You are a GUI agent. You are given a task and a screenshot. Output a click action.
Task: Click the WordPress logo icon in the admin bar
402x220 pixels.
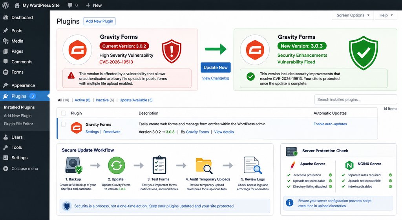click(5, 5)
